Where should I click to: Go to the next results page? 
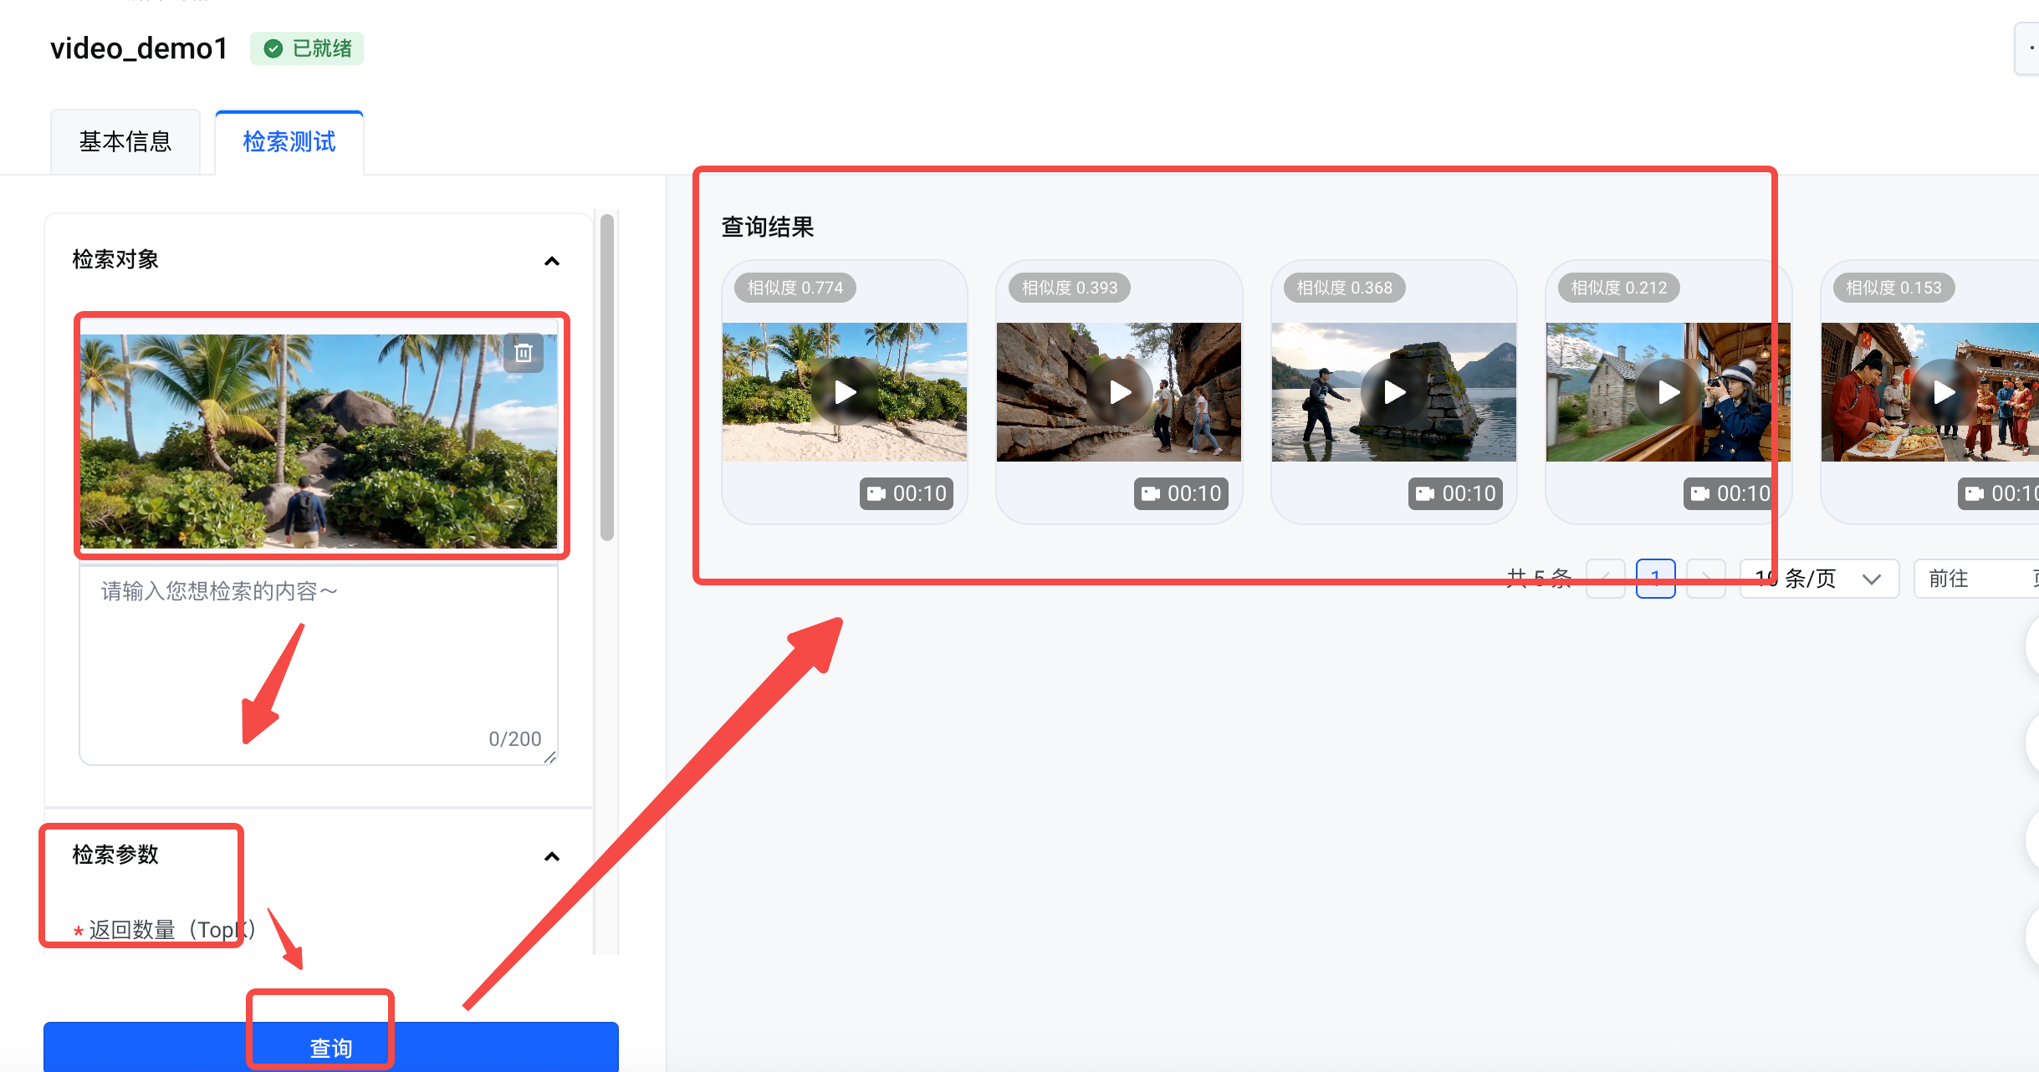pyautogui.click(x=1706, y=579)
